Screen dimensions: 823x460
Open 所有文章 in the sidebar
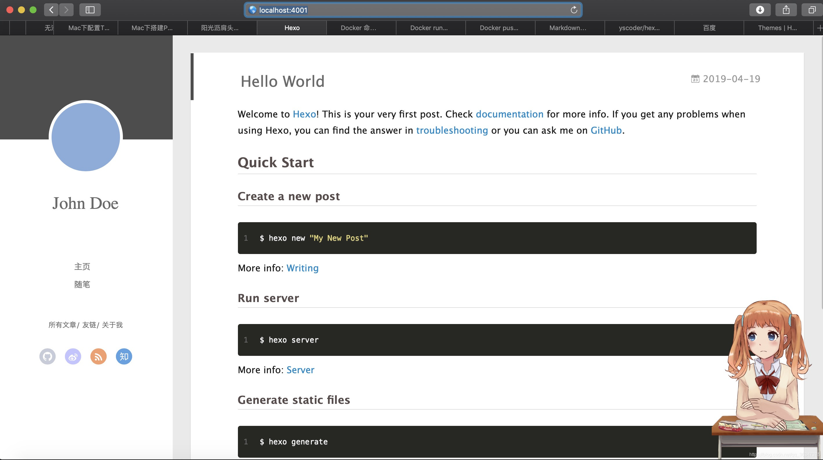click(x=62, y=325)
